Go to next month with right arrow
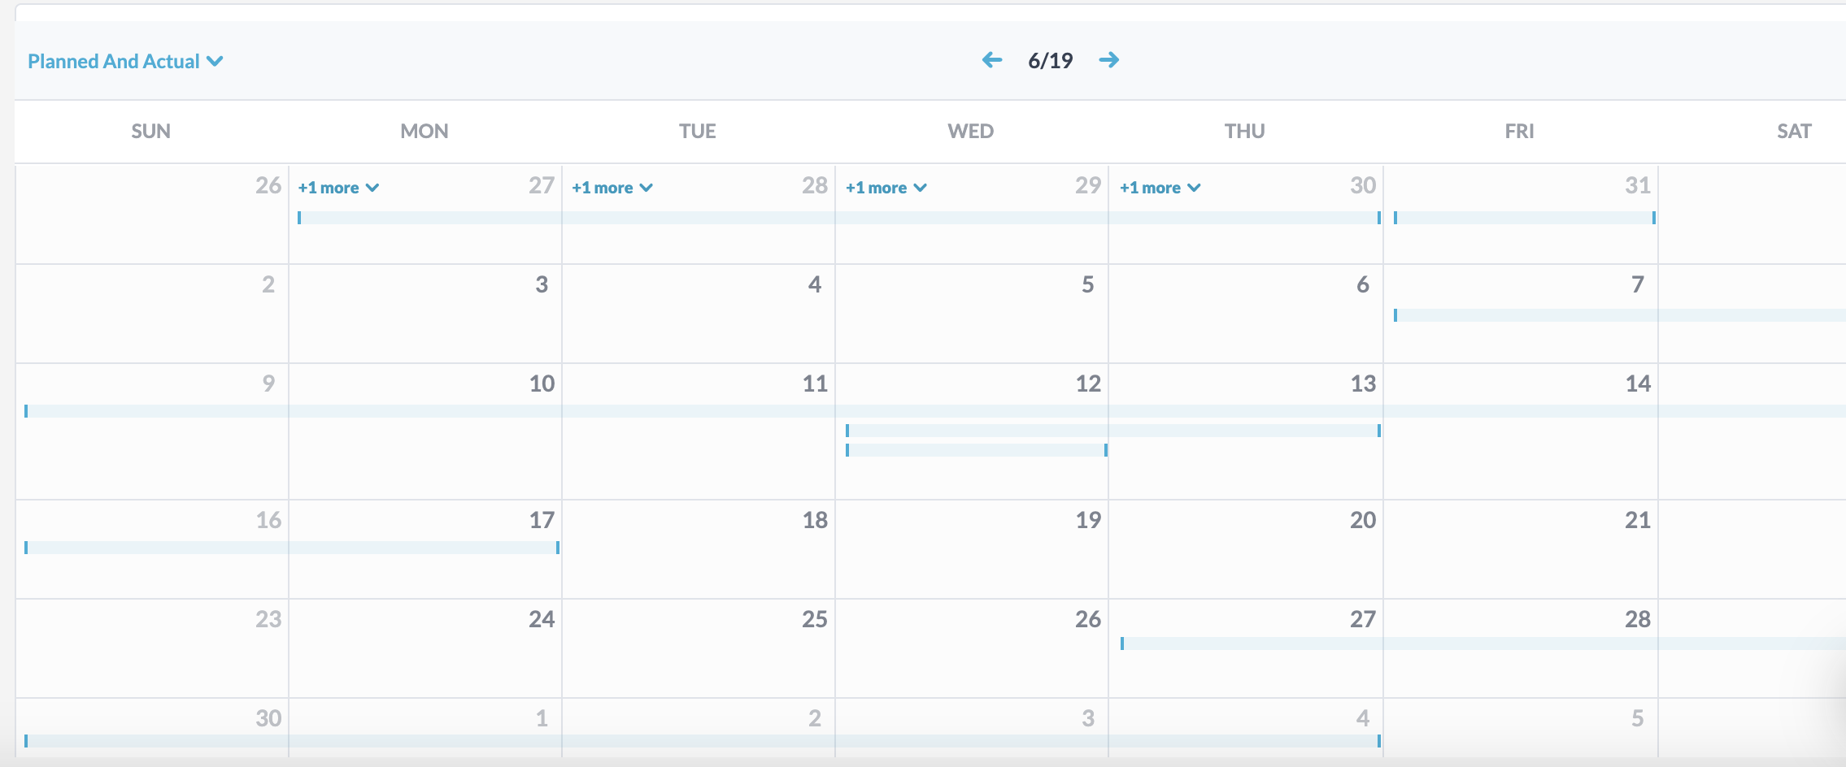Image resolution: width=1846 pixels, height=767 pixels. [1109, 59]
